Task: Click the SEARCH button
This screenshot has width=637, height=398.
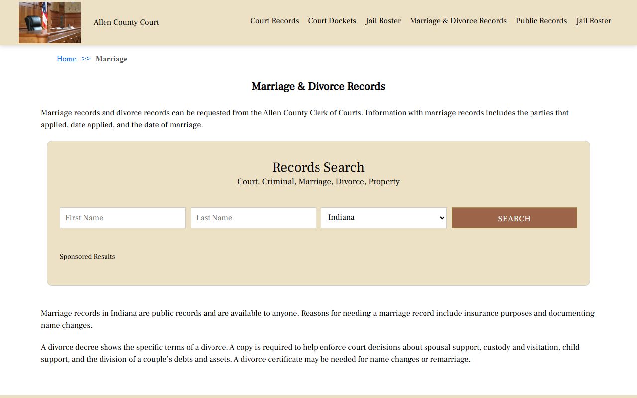Action: (x=515, y=218)
